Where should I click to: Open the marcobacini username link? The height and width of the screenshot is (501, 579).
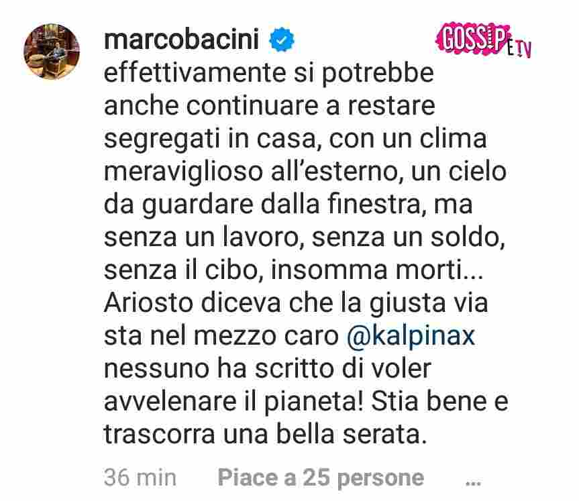pyautogui.click(x=182, y=39)
